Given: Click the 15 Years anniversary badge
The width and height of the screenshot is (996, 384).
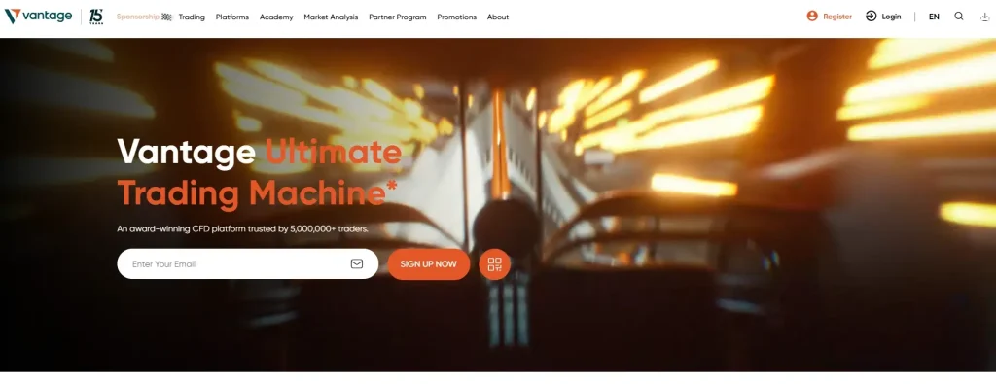Looking at the screenshot, I should point(96,17).
